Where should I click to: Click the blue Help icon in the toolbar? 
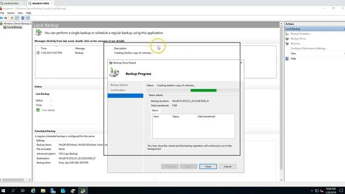[23, 18]
